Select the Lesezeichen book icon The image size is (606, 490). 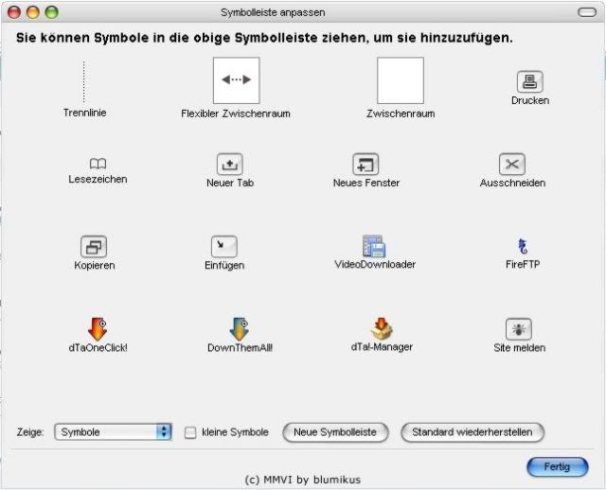[x=98, y=164]
